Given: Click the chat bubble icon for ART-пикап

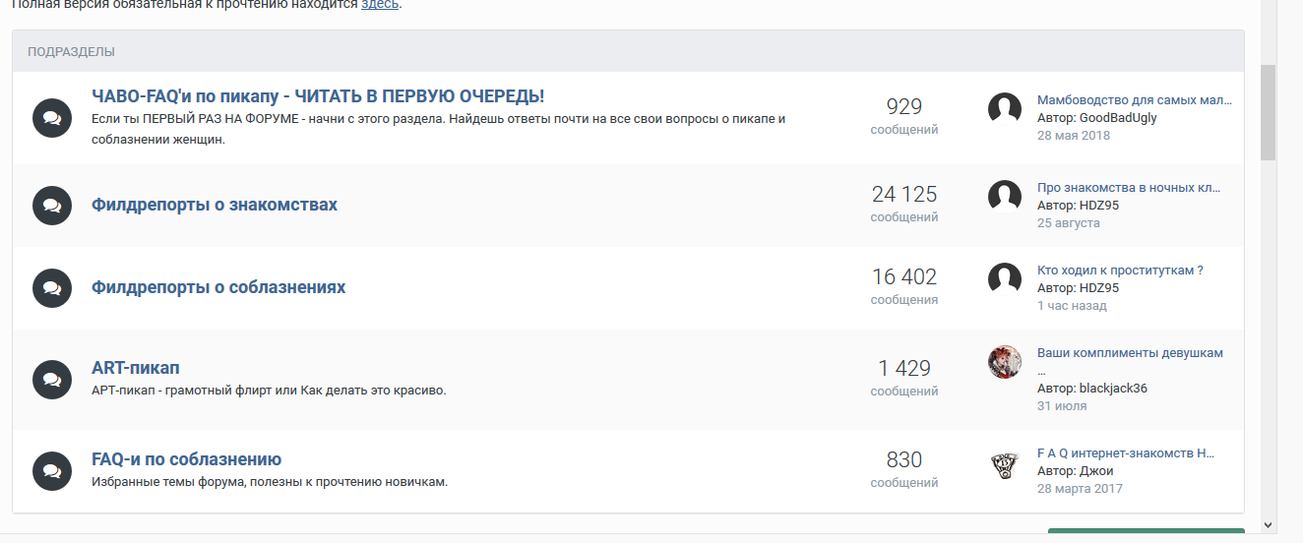Looking at the screenshot, I should [x=52, y=380].
